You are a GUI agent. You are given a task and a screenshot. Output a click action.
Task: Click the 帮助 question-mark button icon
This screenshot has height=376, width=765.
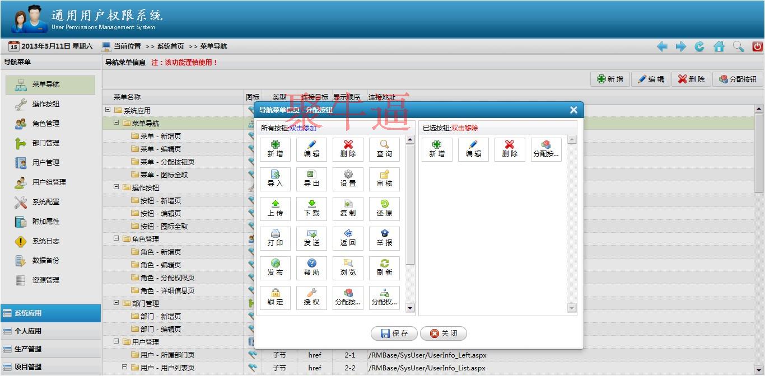click(x=311, y=268)
